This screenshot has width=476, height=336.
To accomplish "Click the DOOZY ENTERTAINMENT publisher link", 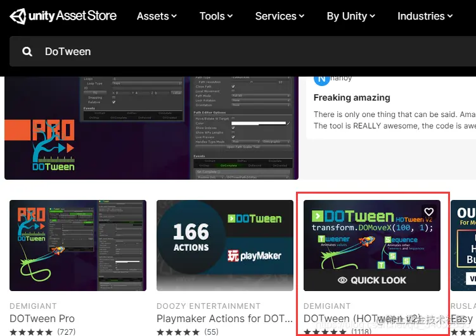I will (209, 306).
